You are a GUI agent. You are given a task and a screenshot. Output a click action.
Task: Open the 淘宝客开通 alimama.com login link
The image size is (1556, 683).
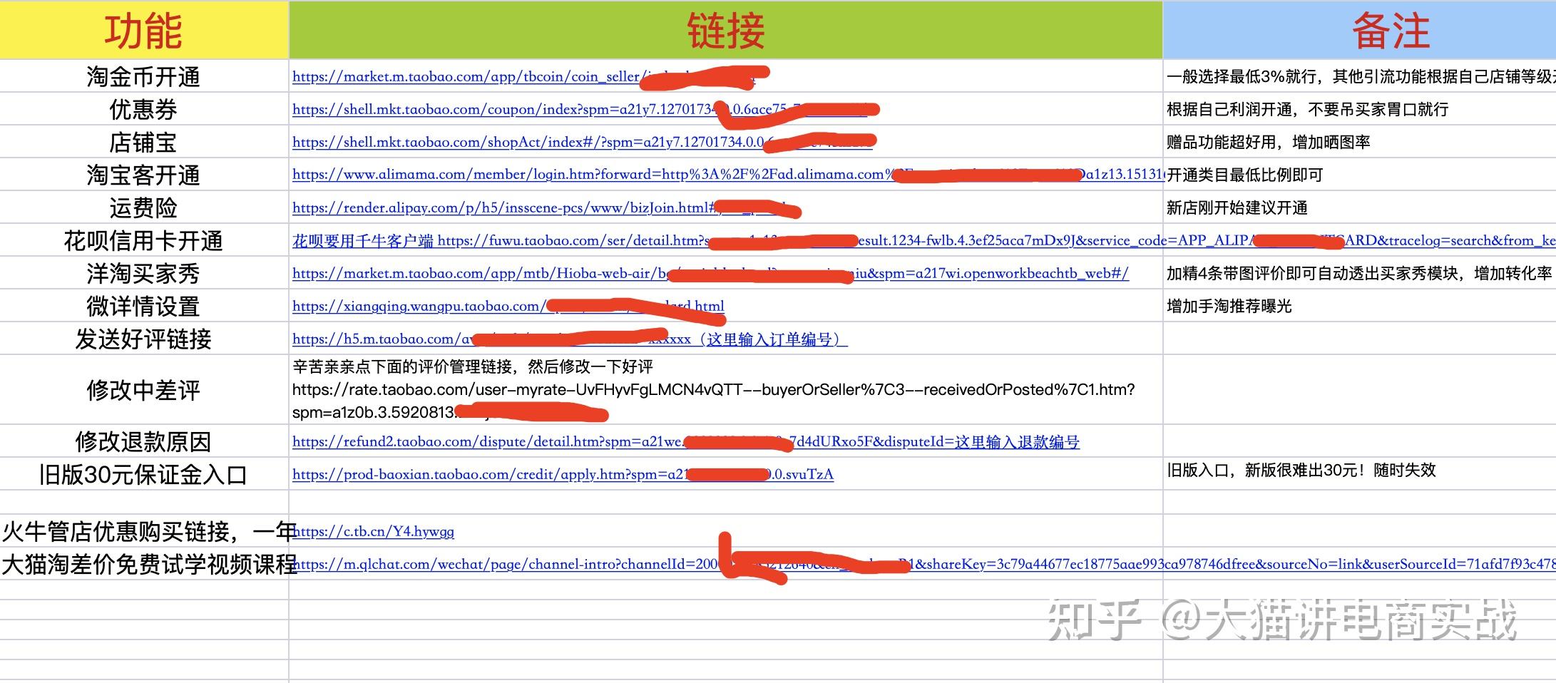pyautogui.click(x=727, y=175)
